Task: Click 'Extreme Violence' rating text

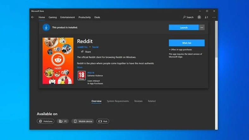Action: [95, 76]
